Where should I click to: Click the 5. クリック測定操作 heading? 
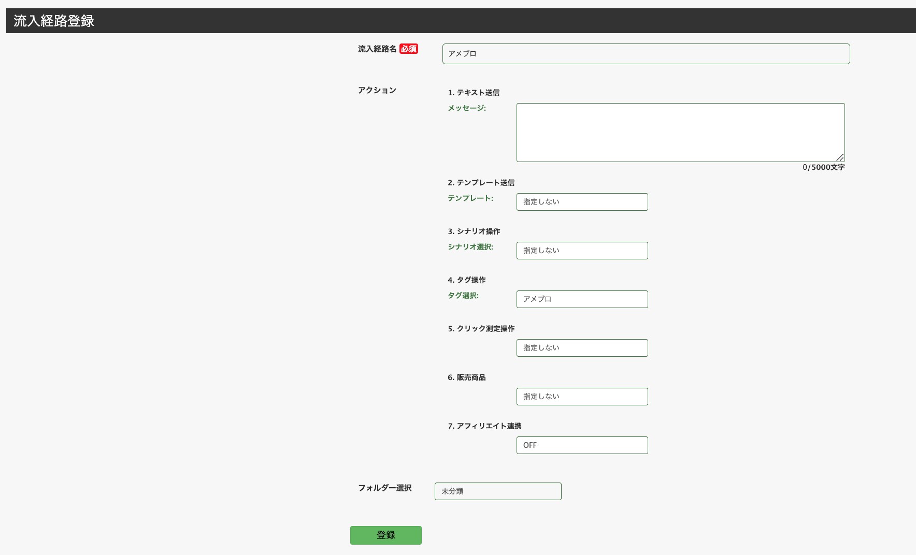[481, 329]
